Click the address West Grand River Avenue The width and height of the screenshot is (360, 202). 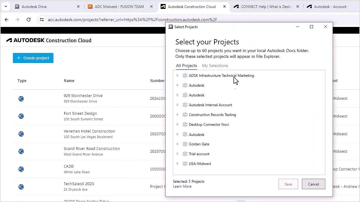click(83, 155)
